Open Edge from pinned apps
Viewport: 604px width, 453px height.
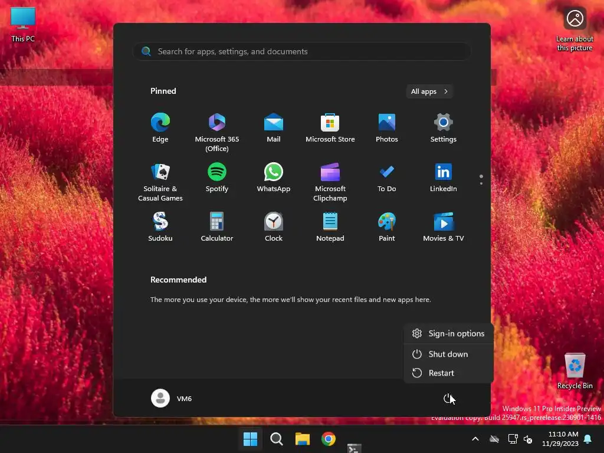[160, 127]
